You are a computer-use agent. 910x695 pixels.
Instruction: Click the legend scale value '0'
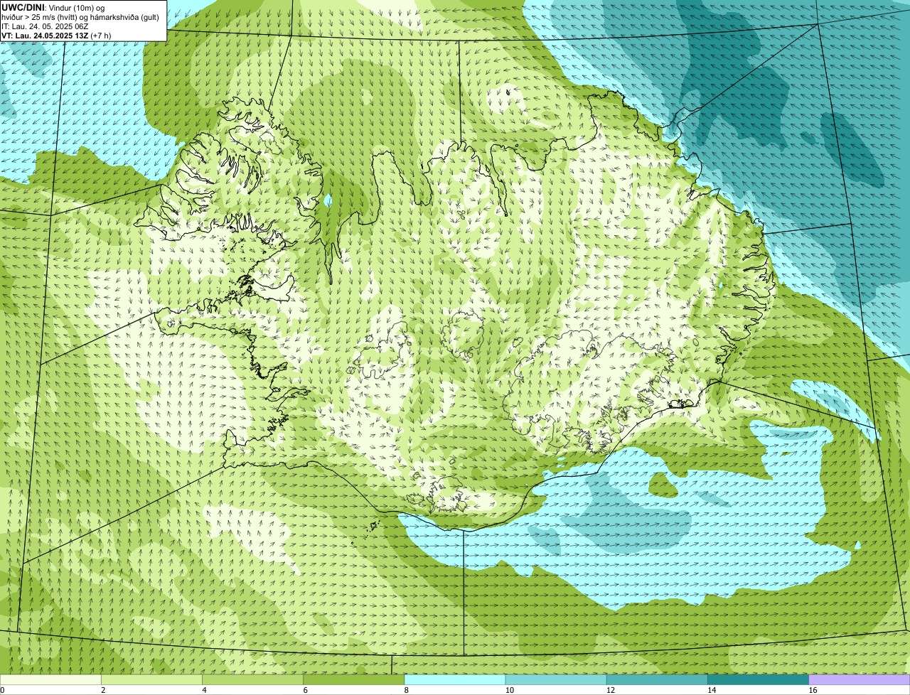pyautogui.click(x=3, y=690)
